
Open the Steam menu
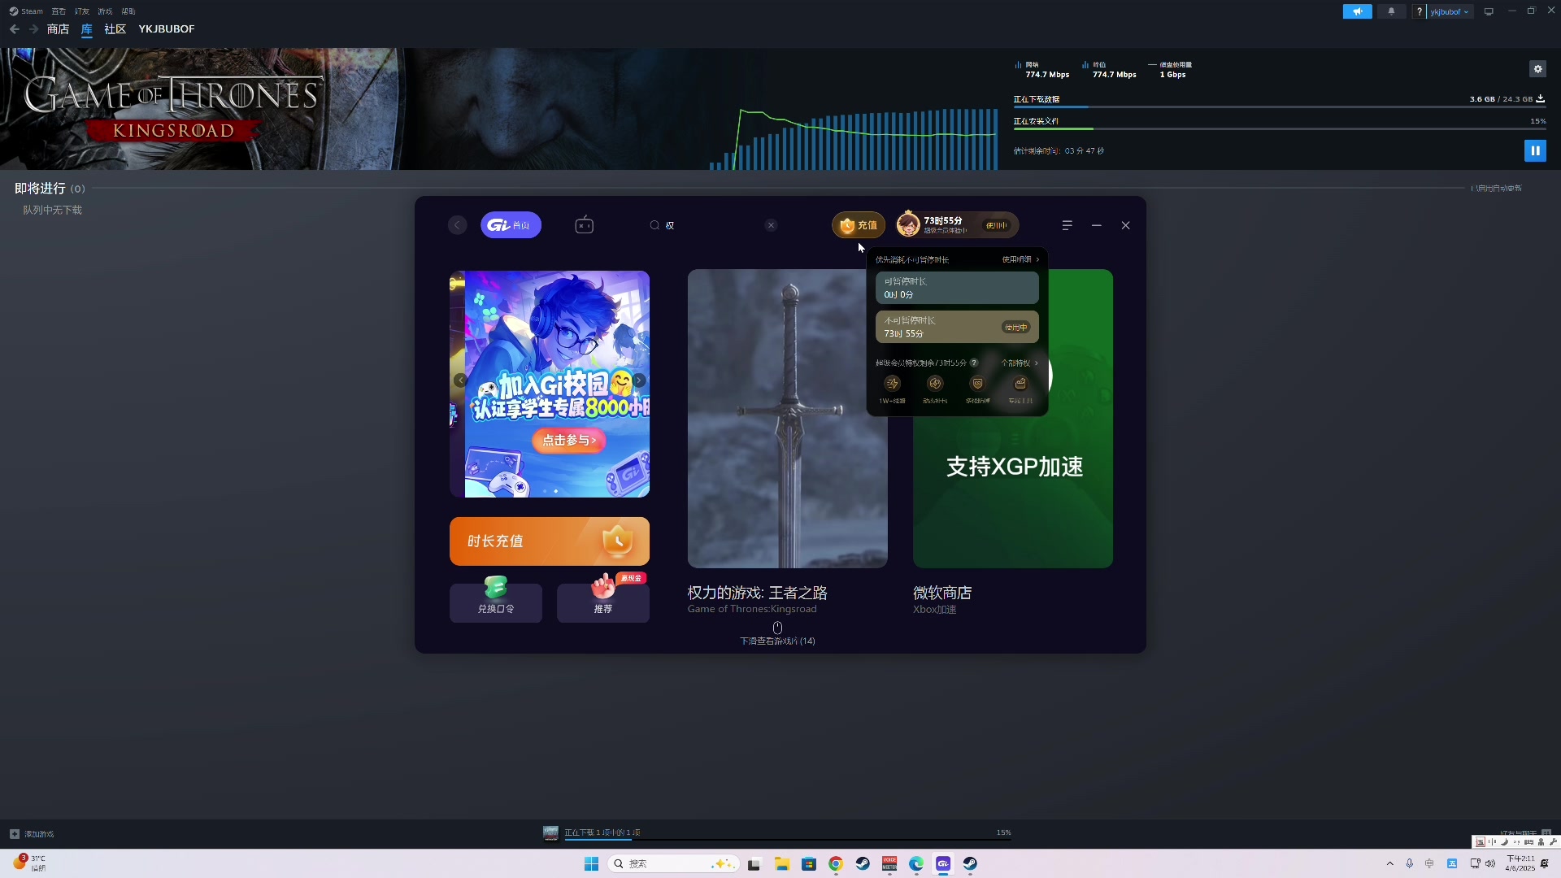point(26,11)
